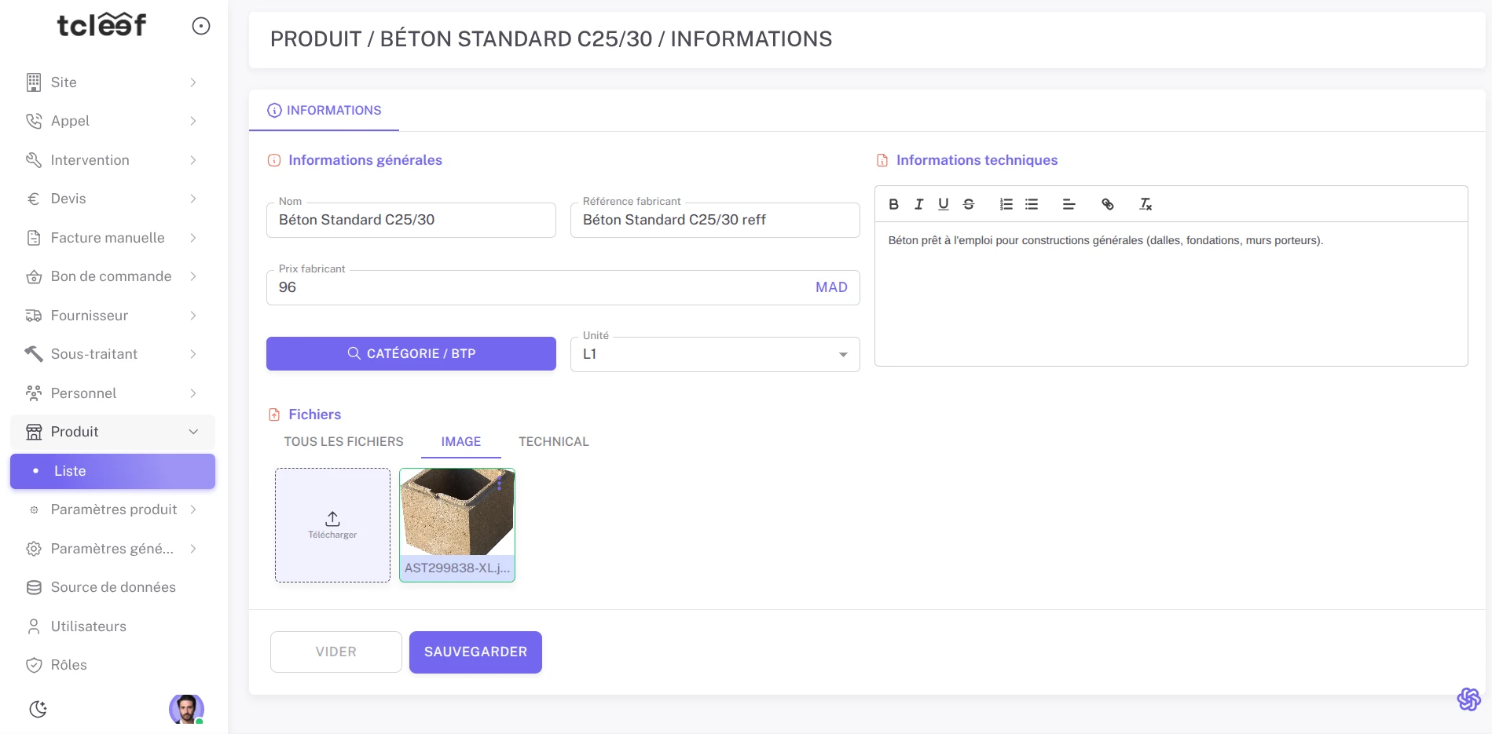
Task: Switch to the TOUS LES FICHIERS tab
Action: [343, 441]
